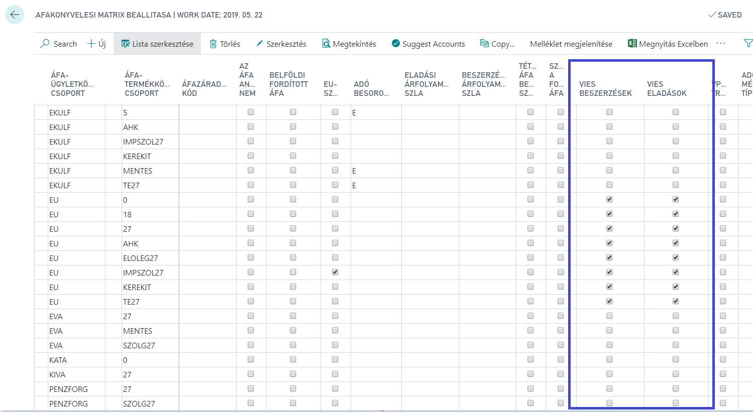Open Belföldi fordított ÁFA column header
This screenshot has width=753, height=412.
coord(288,84)
